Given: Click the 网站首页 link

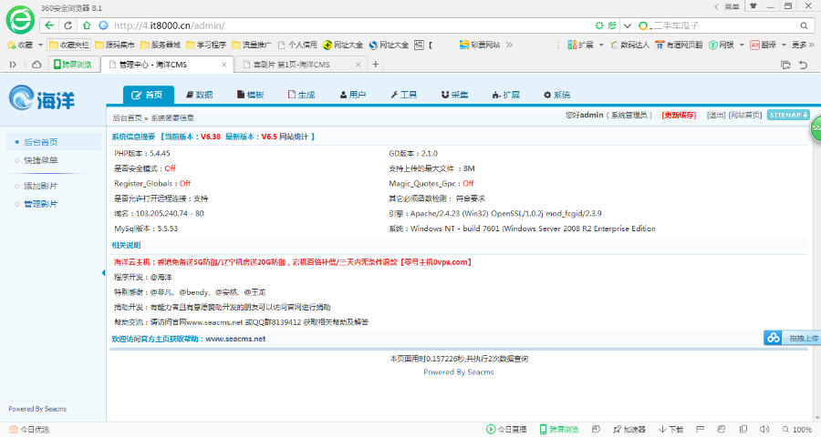Looking at the screenshot, I should [x=745, y=115].
